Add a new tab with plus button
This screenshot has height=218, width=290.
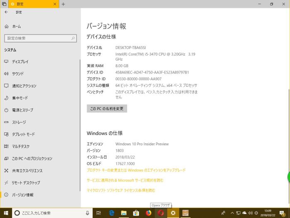[63, 4]
